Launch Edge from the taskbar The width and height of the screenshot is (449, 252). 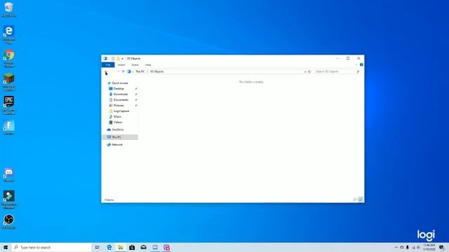[109, 247]
